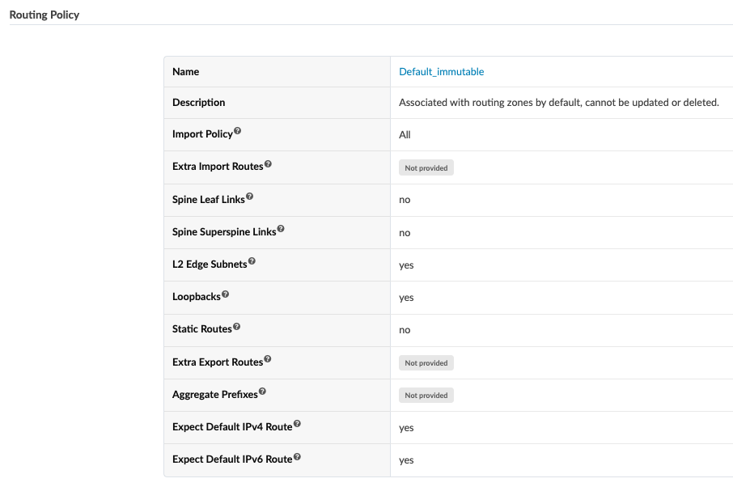Click the Aggregate Prefixes label

point(215,395)
